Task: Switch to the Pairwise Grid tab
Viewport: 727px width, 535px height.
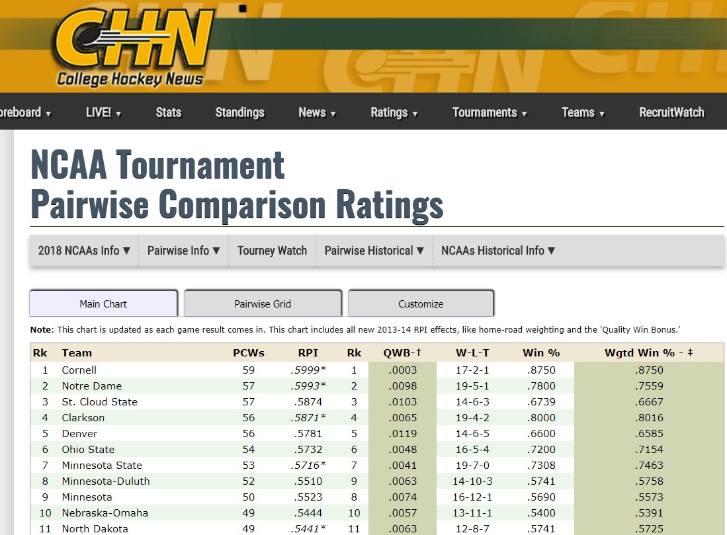Action: 263,304
